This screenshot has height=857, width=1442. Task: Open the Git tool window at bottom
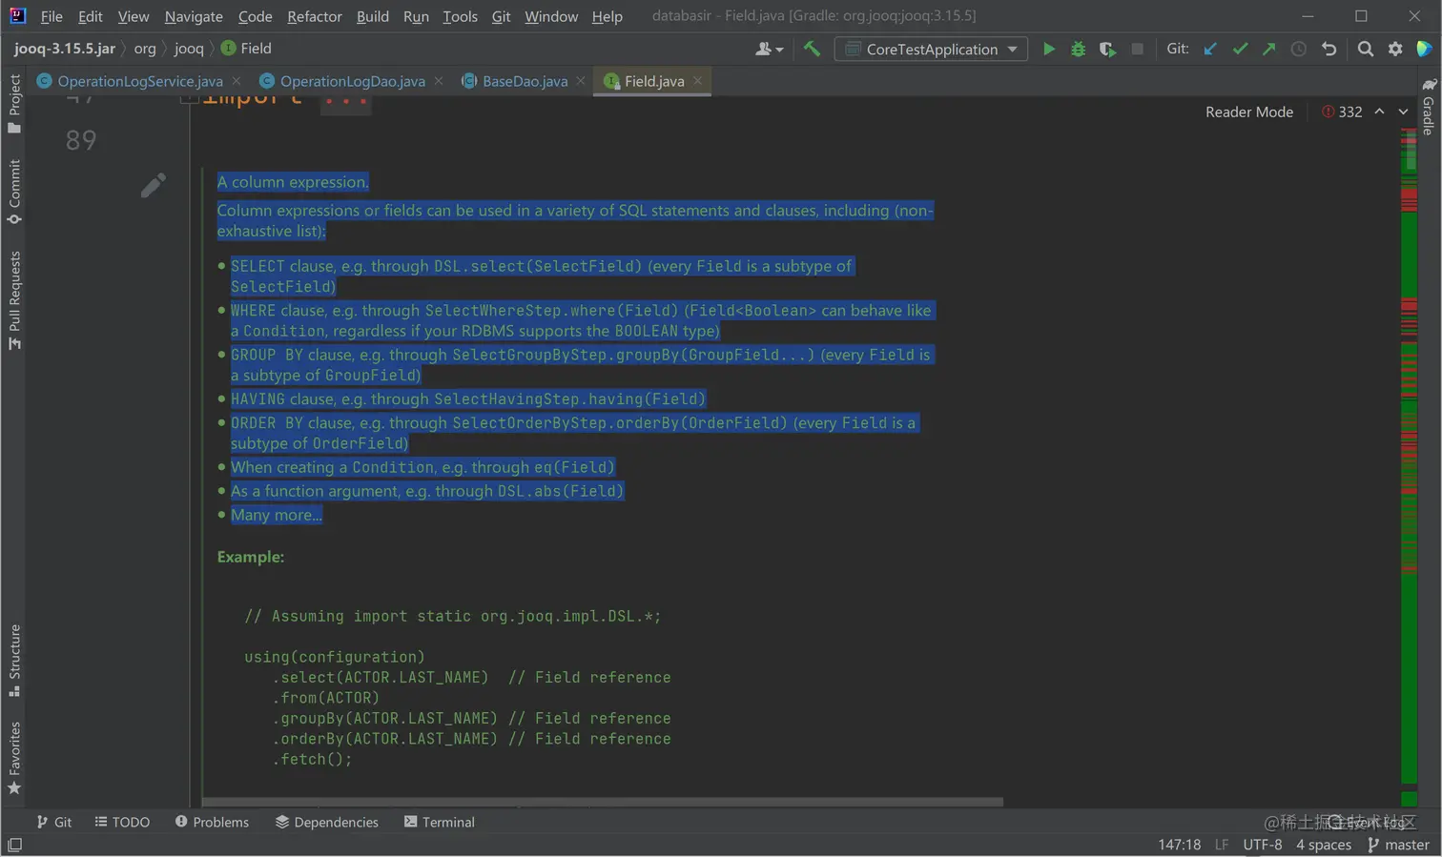(54, 822)
